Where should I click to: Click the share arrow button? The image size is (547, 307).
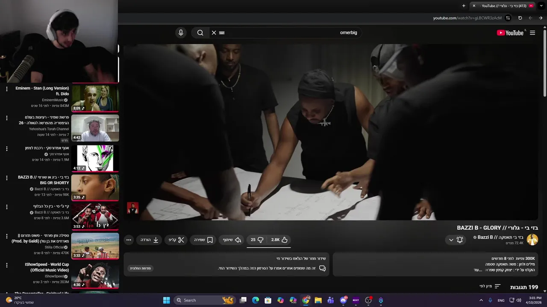(x=232, y=240)
